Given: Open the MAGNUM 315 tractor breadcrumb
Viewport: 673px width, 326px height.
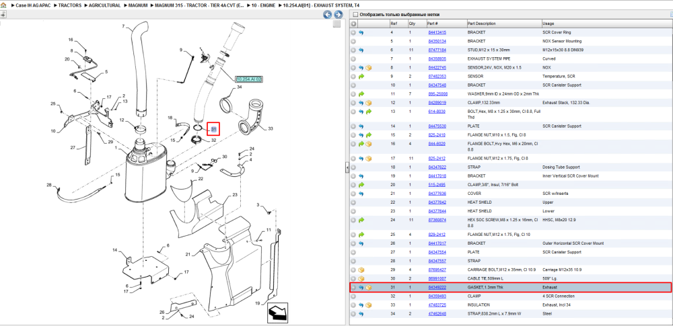Looking at the screenshot, I should (x=199, y=5).
